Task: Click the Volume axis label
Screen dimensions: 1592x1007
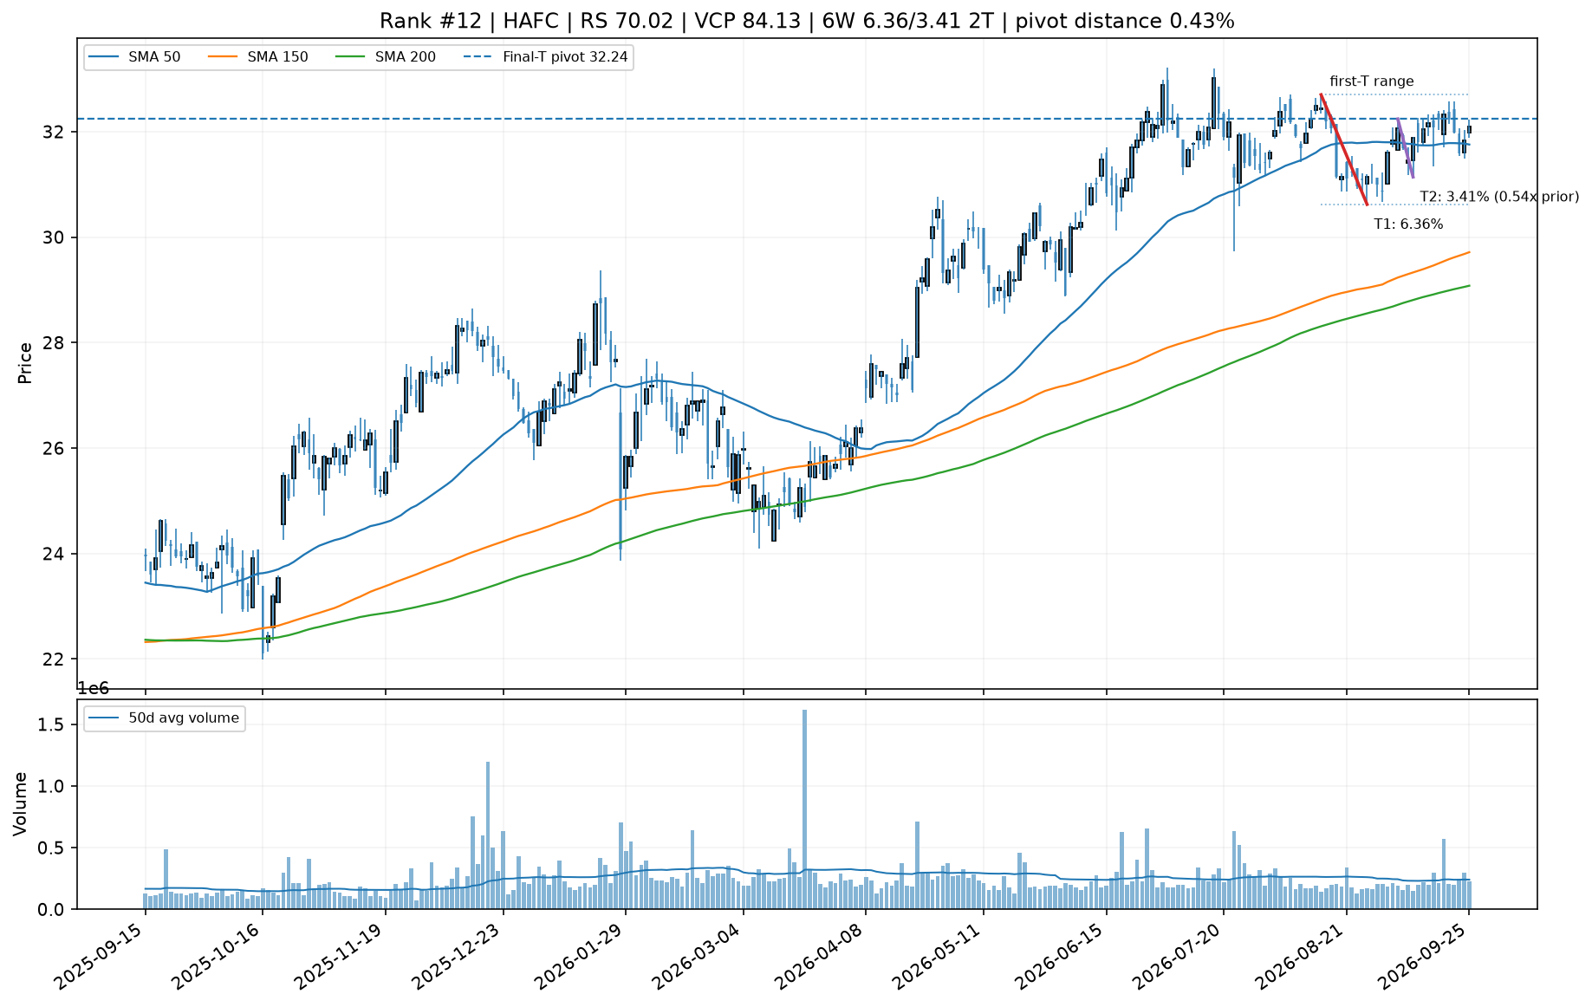Action: pyautogui.click(x=21, y=804)
